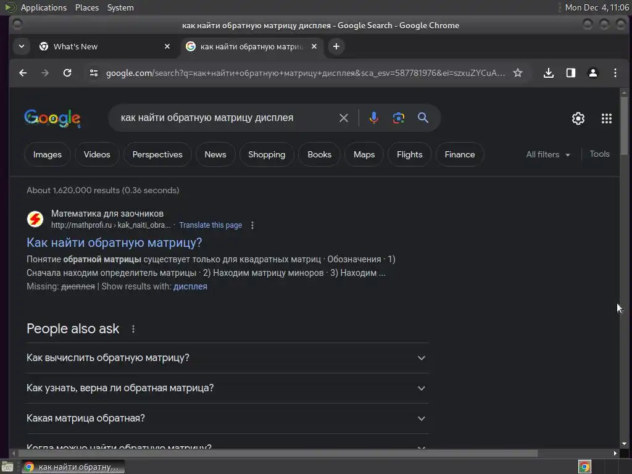Expand "Как узнать, верна ли обратная матрица?" question
Viewport: 632px width, 474px height.
pyautogui.click(x=228, y=388)
